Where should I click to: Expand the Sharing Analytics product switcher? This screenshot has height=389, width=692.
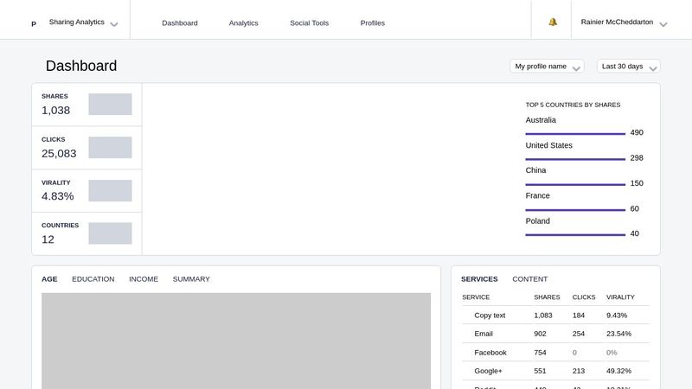click(x=83, y=22)
